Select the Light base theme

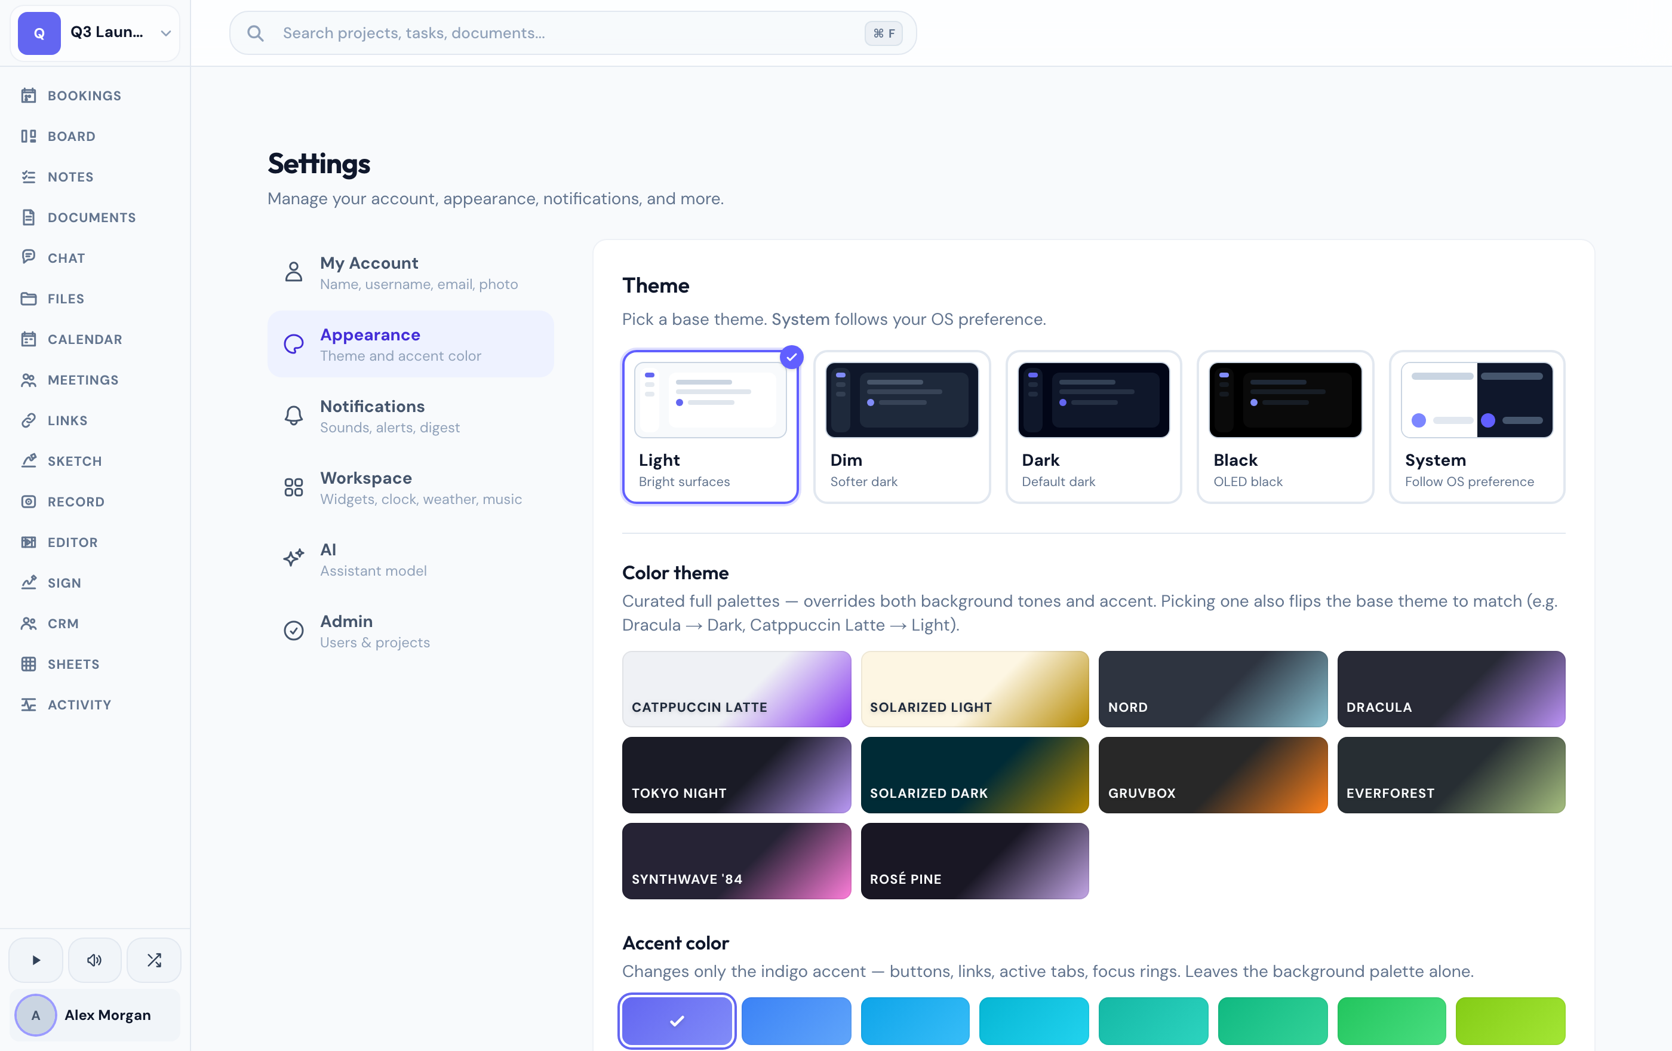711,426
